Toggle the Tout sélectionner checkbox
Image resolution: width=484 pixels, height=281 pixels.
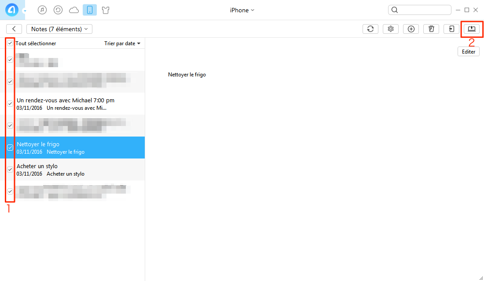click(10, 43)
